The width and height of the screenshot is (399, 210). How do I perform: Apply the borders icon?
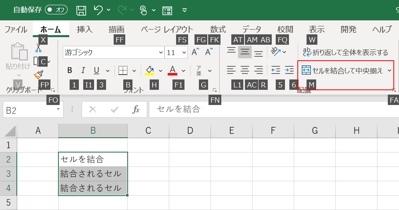coord(123,71)
